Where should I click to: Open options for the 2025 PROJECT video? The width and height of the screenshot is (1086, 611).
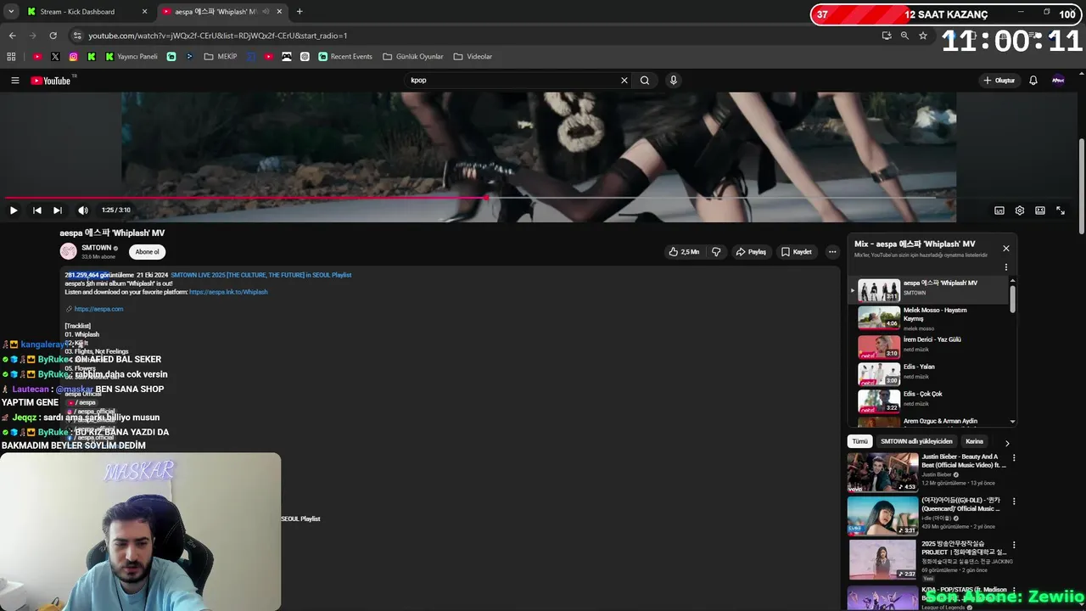pyautogui.click(x=1014, y=545)
